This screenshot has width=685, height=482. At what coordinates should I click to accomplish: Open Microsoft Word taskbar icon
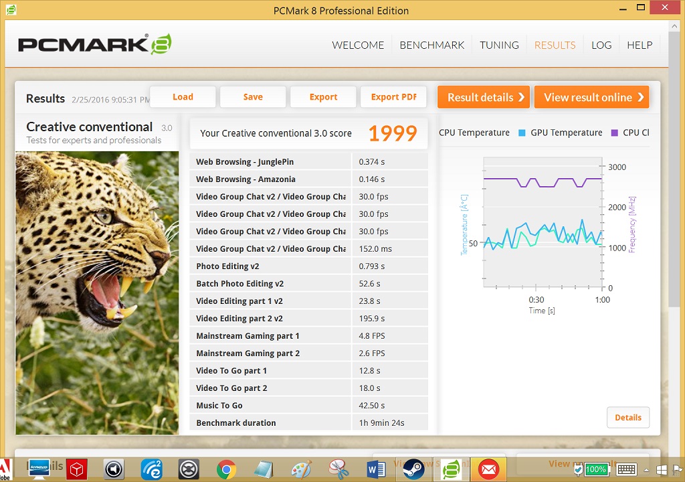[x=377, y=469]
